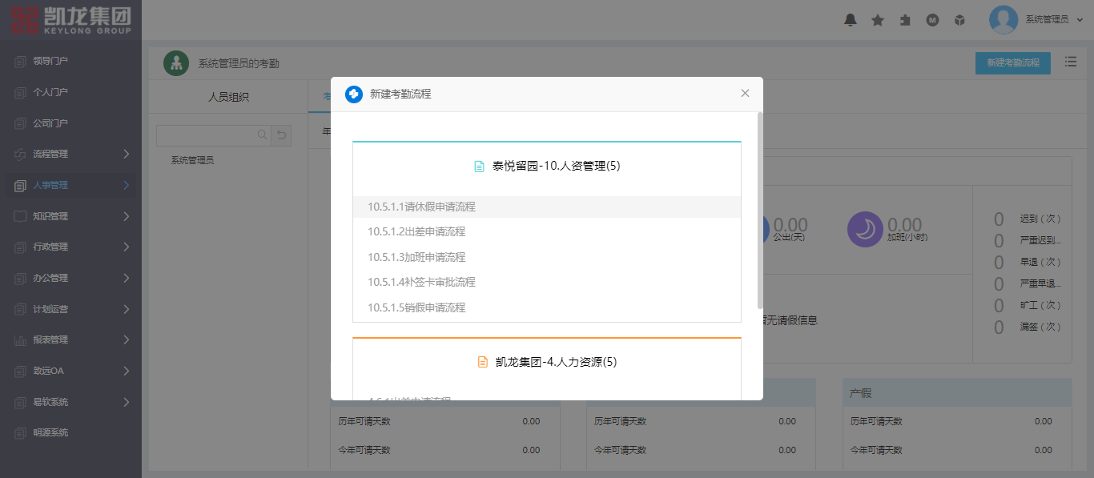Expand the 流程管理 sidebar menu
Viewport: 1094px width, 478px height.
tap(70, 154)
